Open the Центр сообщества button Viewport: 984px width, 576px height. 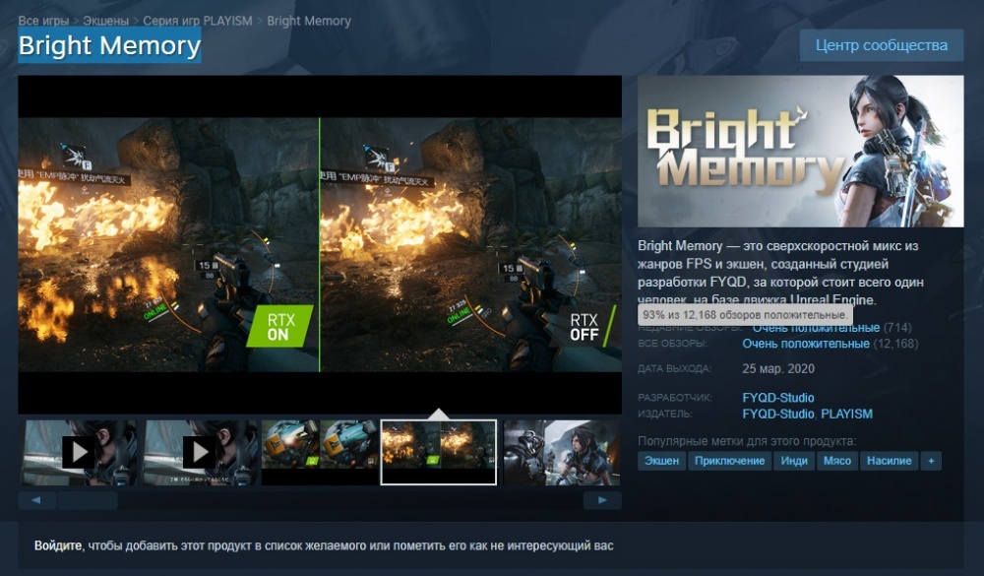881,45
